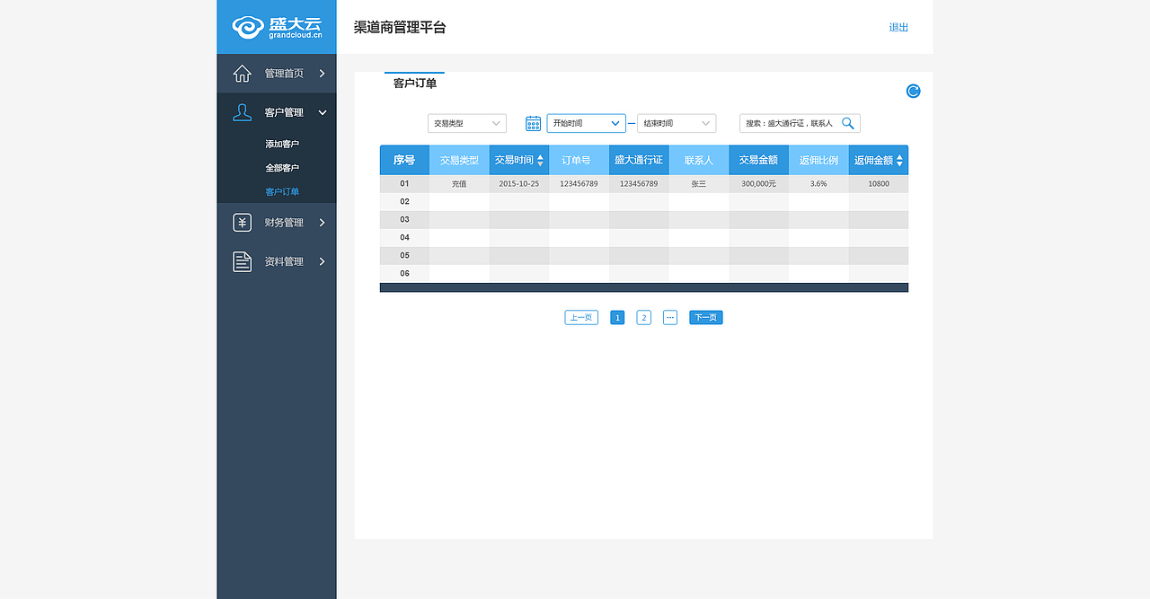Click the 盛大通行证 column header
Image resolution: width=1150 pixels, height=599 pixels.
[639, 160]
